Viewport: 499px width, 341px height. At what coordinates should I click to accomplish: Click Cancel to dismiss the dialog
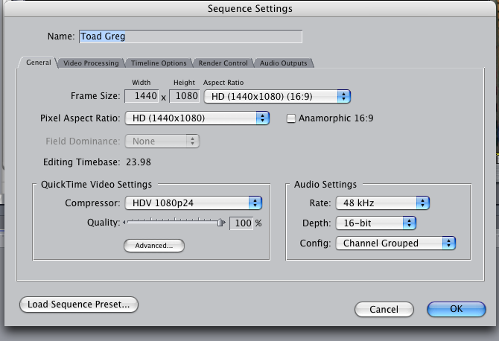[384, 309]
